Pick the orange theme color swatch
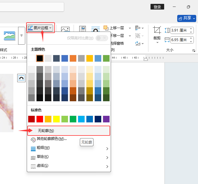This screenshot has width=198, height=184. pyautogui.click(x=73, y=58)
